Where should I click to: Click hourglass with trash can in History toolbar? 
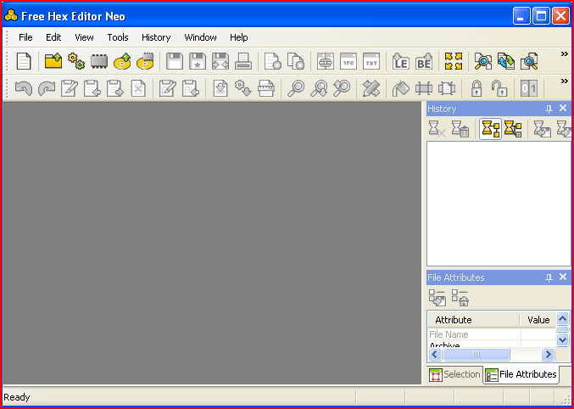(460, 129)
